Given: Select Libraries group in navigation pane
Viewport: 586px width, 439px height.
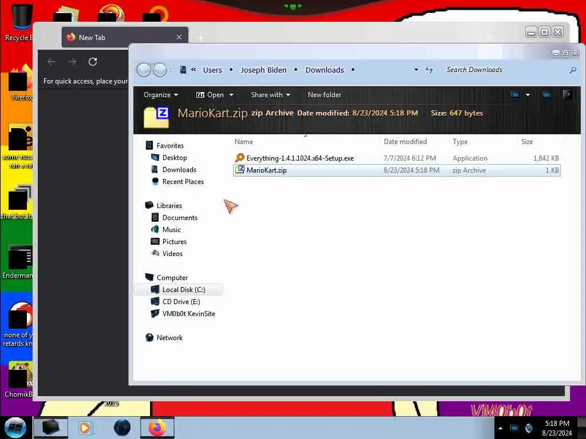Looking at the screenshot, I should 169,206.
